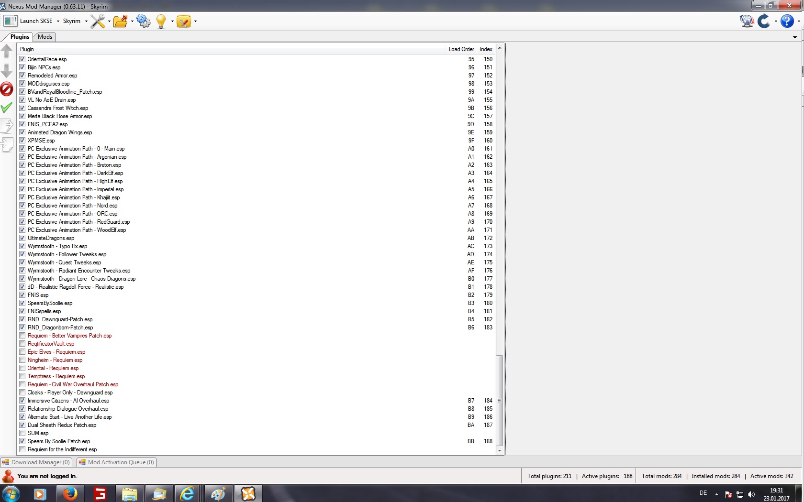Sort by the Plugin column header

232,49
